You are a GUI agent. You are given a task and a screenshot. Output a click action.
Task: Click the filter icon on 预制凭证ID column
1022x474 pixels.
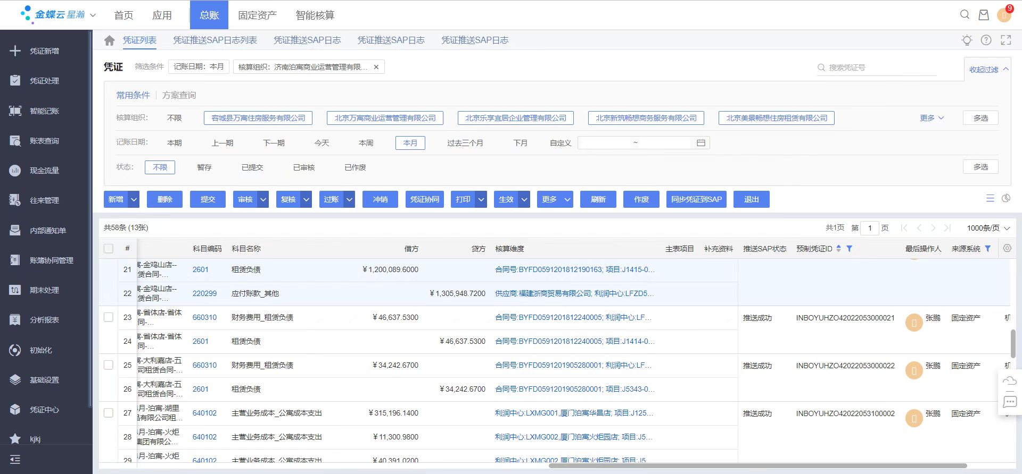(x=850, y=249)
